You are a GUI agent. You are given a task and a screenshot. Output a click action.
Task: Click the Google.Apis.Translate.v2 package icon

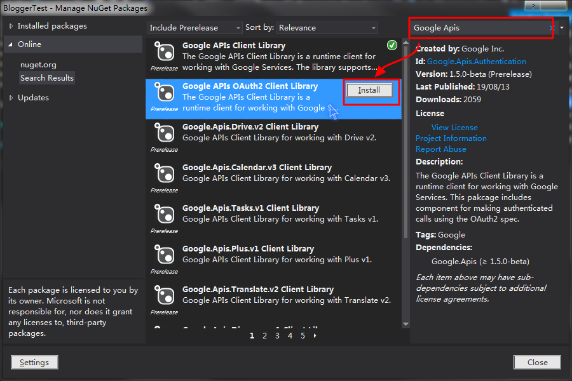(x=164, y=295)
